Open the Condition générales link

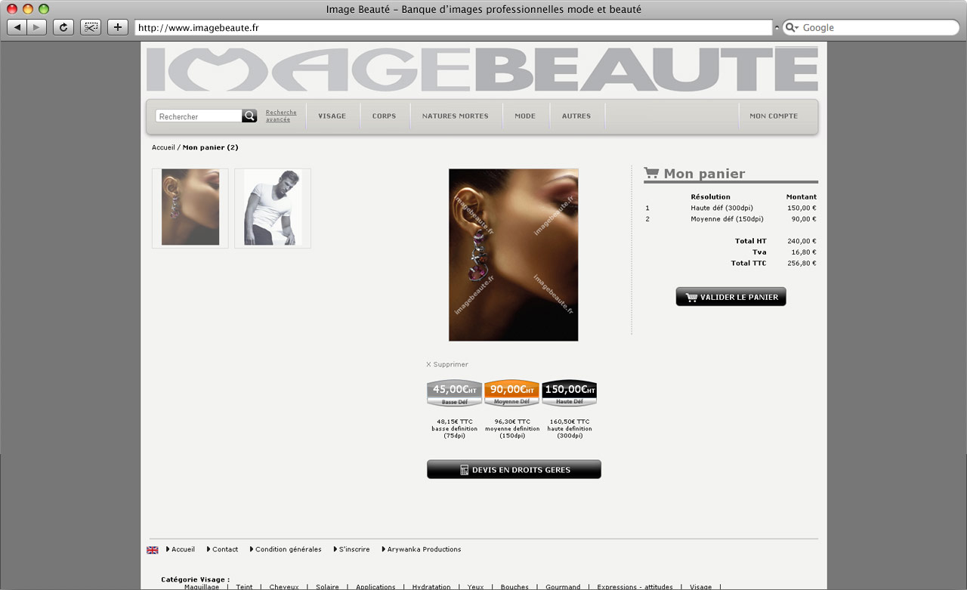click(286, 550)
